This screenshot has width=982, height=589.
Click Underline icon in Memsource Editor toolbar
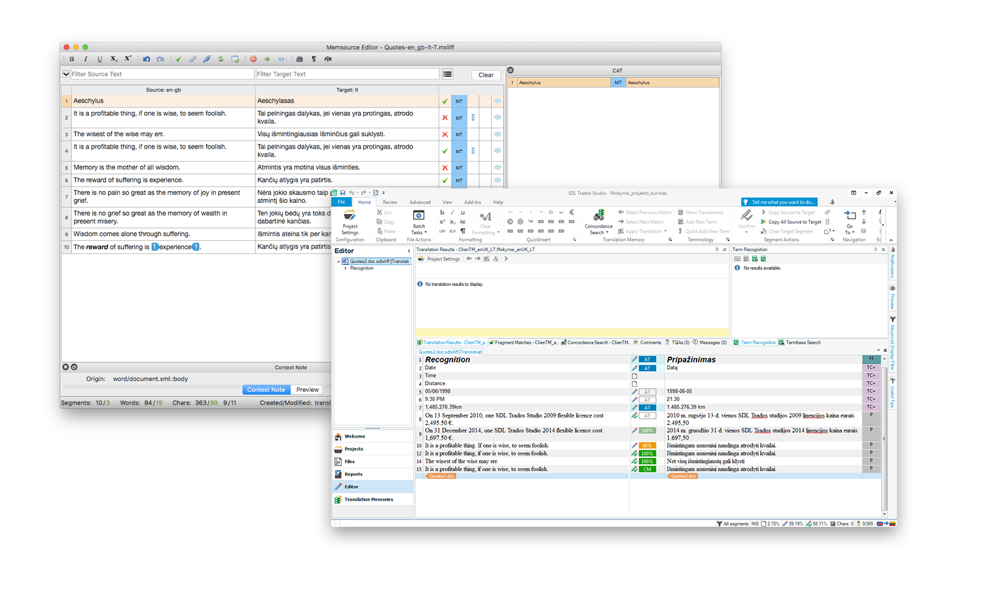(x=100, y=59)
